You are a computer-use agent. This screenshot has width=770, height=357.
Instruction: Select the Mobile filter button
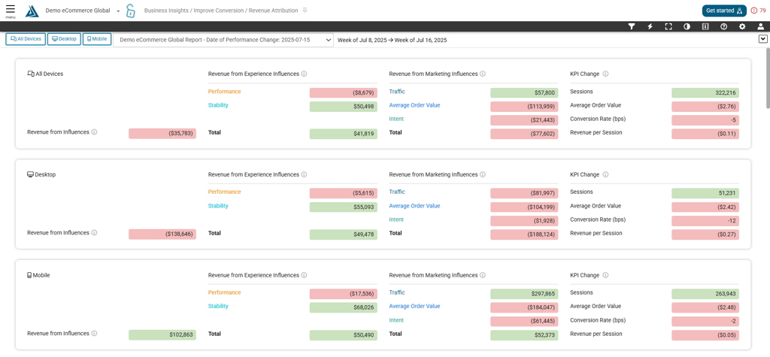pyautogui.click(x=97, y=39)
